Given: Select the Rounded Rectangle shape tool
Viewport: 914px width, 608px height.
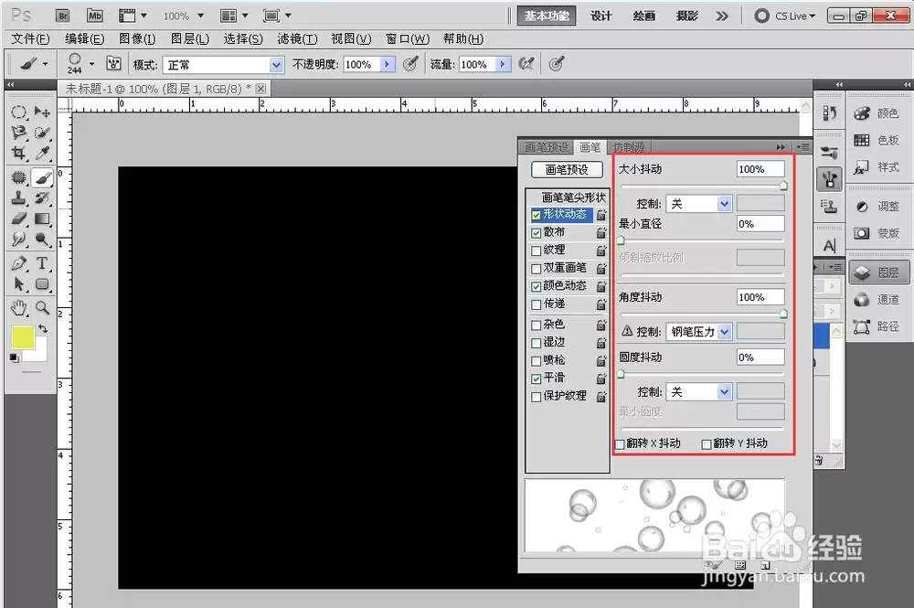Looking at the screenshot, I should point(42,284).
